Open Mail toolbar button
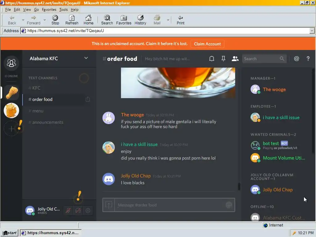 (157, 20)
